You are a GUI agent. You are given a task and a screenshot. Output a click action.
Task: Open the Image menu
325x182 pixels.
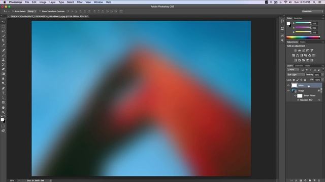click(x=43, y=2)
